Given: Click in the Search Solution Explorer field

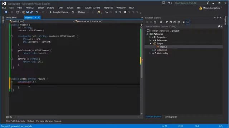Looking at the screenshot, I should [x=181, y=26].
